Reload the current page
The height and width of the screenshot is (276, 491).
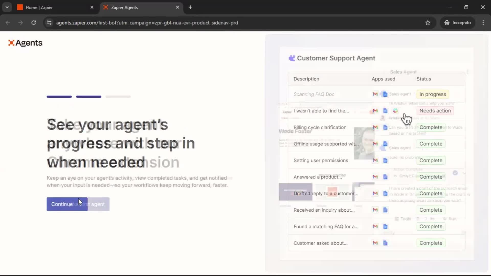pyautogui.click(x=34, y=23)
